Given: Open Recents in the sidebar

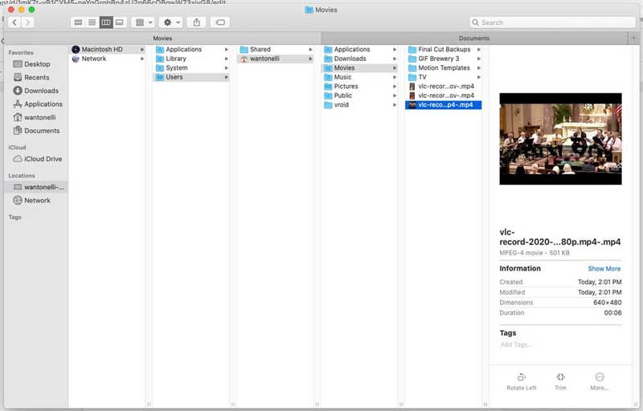Looking at the screenshot, I should click(31, 77).
